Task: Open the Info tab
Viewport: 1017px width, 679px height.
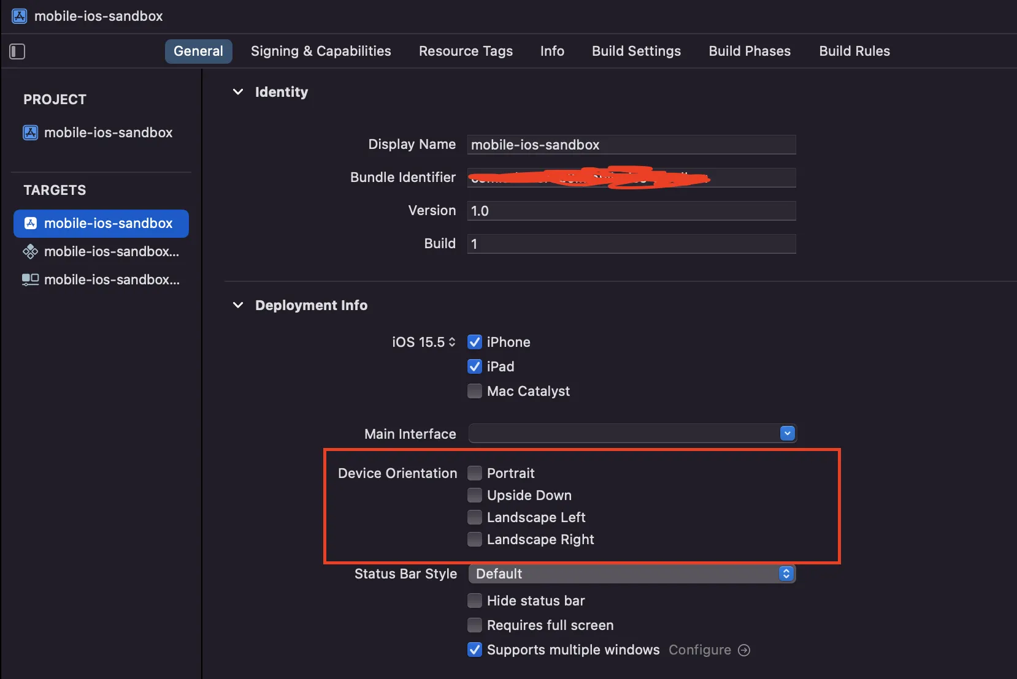Action: pos(552,51)
